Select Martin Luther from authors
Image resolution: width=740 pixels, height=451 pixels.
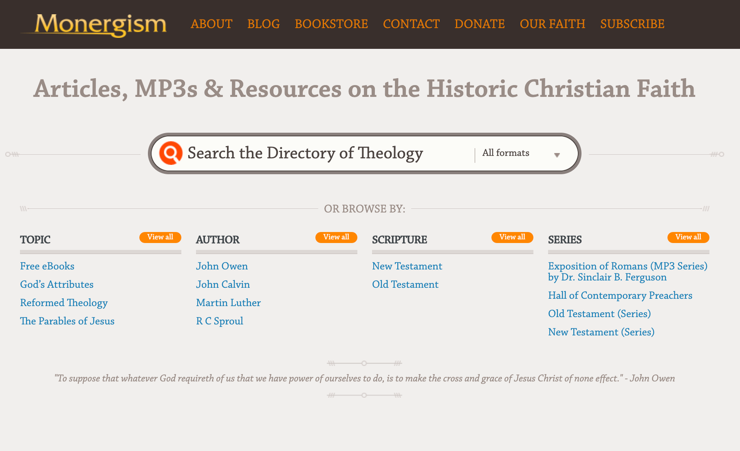tap(229, 303)
